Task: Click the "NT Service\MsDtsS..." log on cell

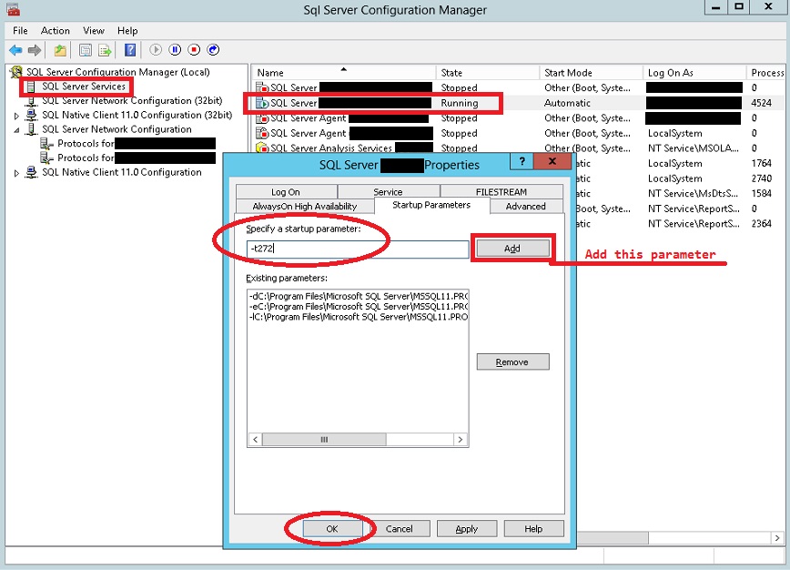Action: 693,194
